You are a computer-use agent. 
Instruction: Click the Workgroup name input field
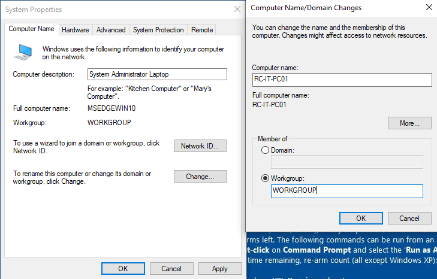(x=347, y=191)
